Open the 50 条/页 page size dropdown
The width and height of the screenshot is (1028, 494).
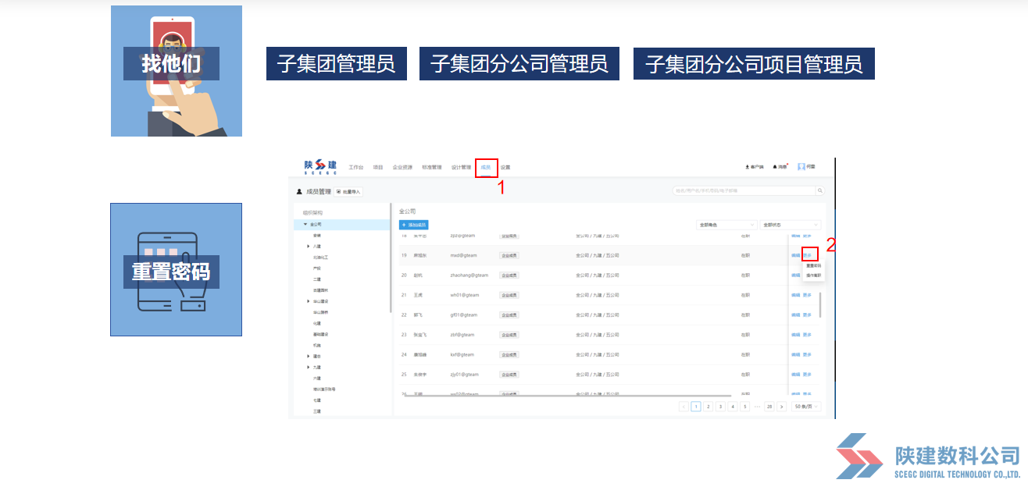coord(806,407)
